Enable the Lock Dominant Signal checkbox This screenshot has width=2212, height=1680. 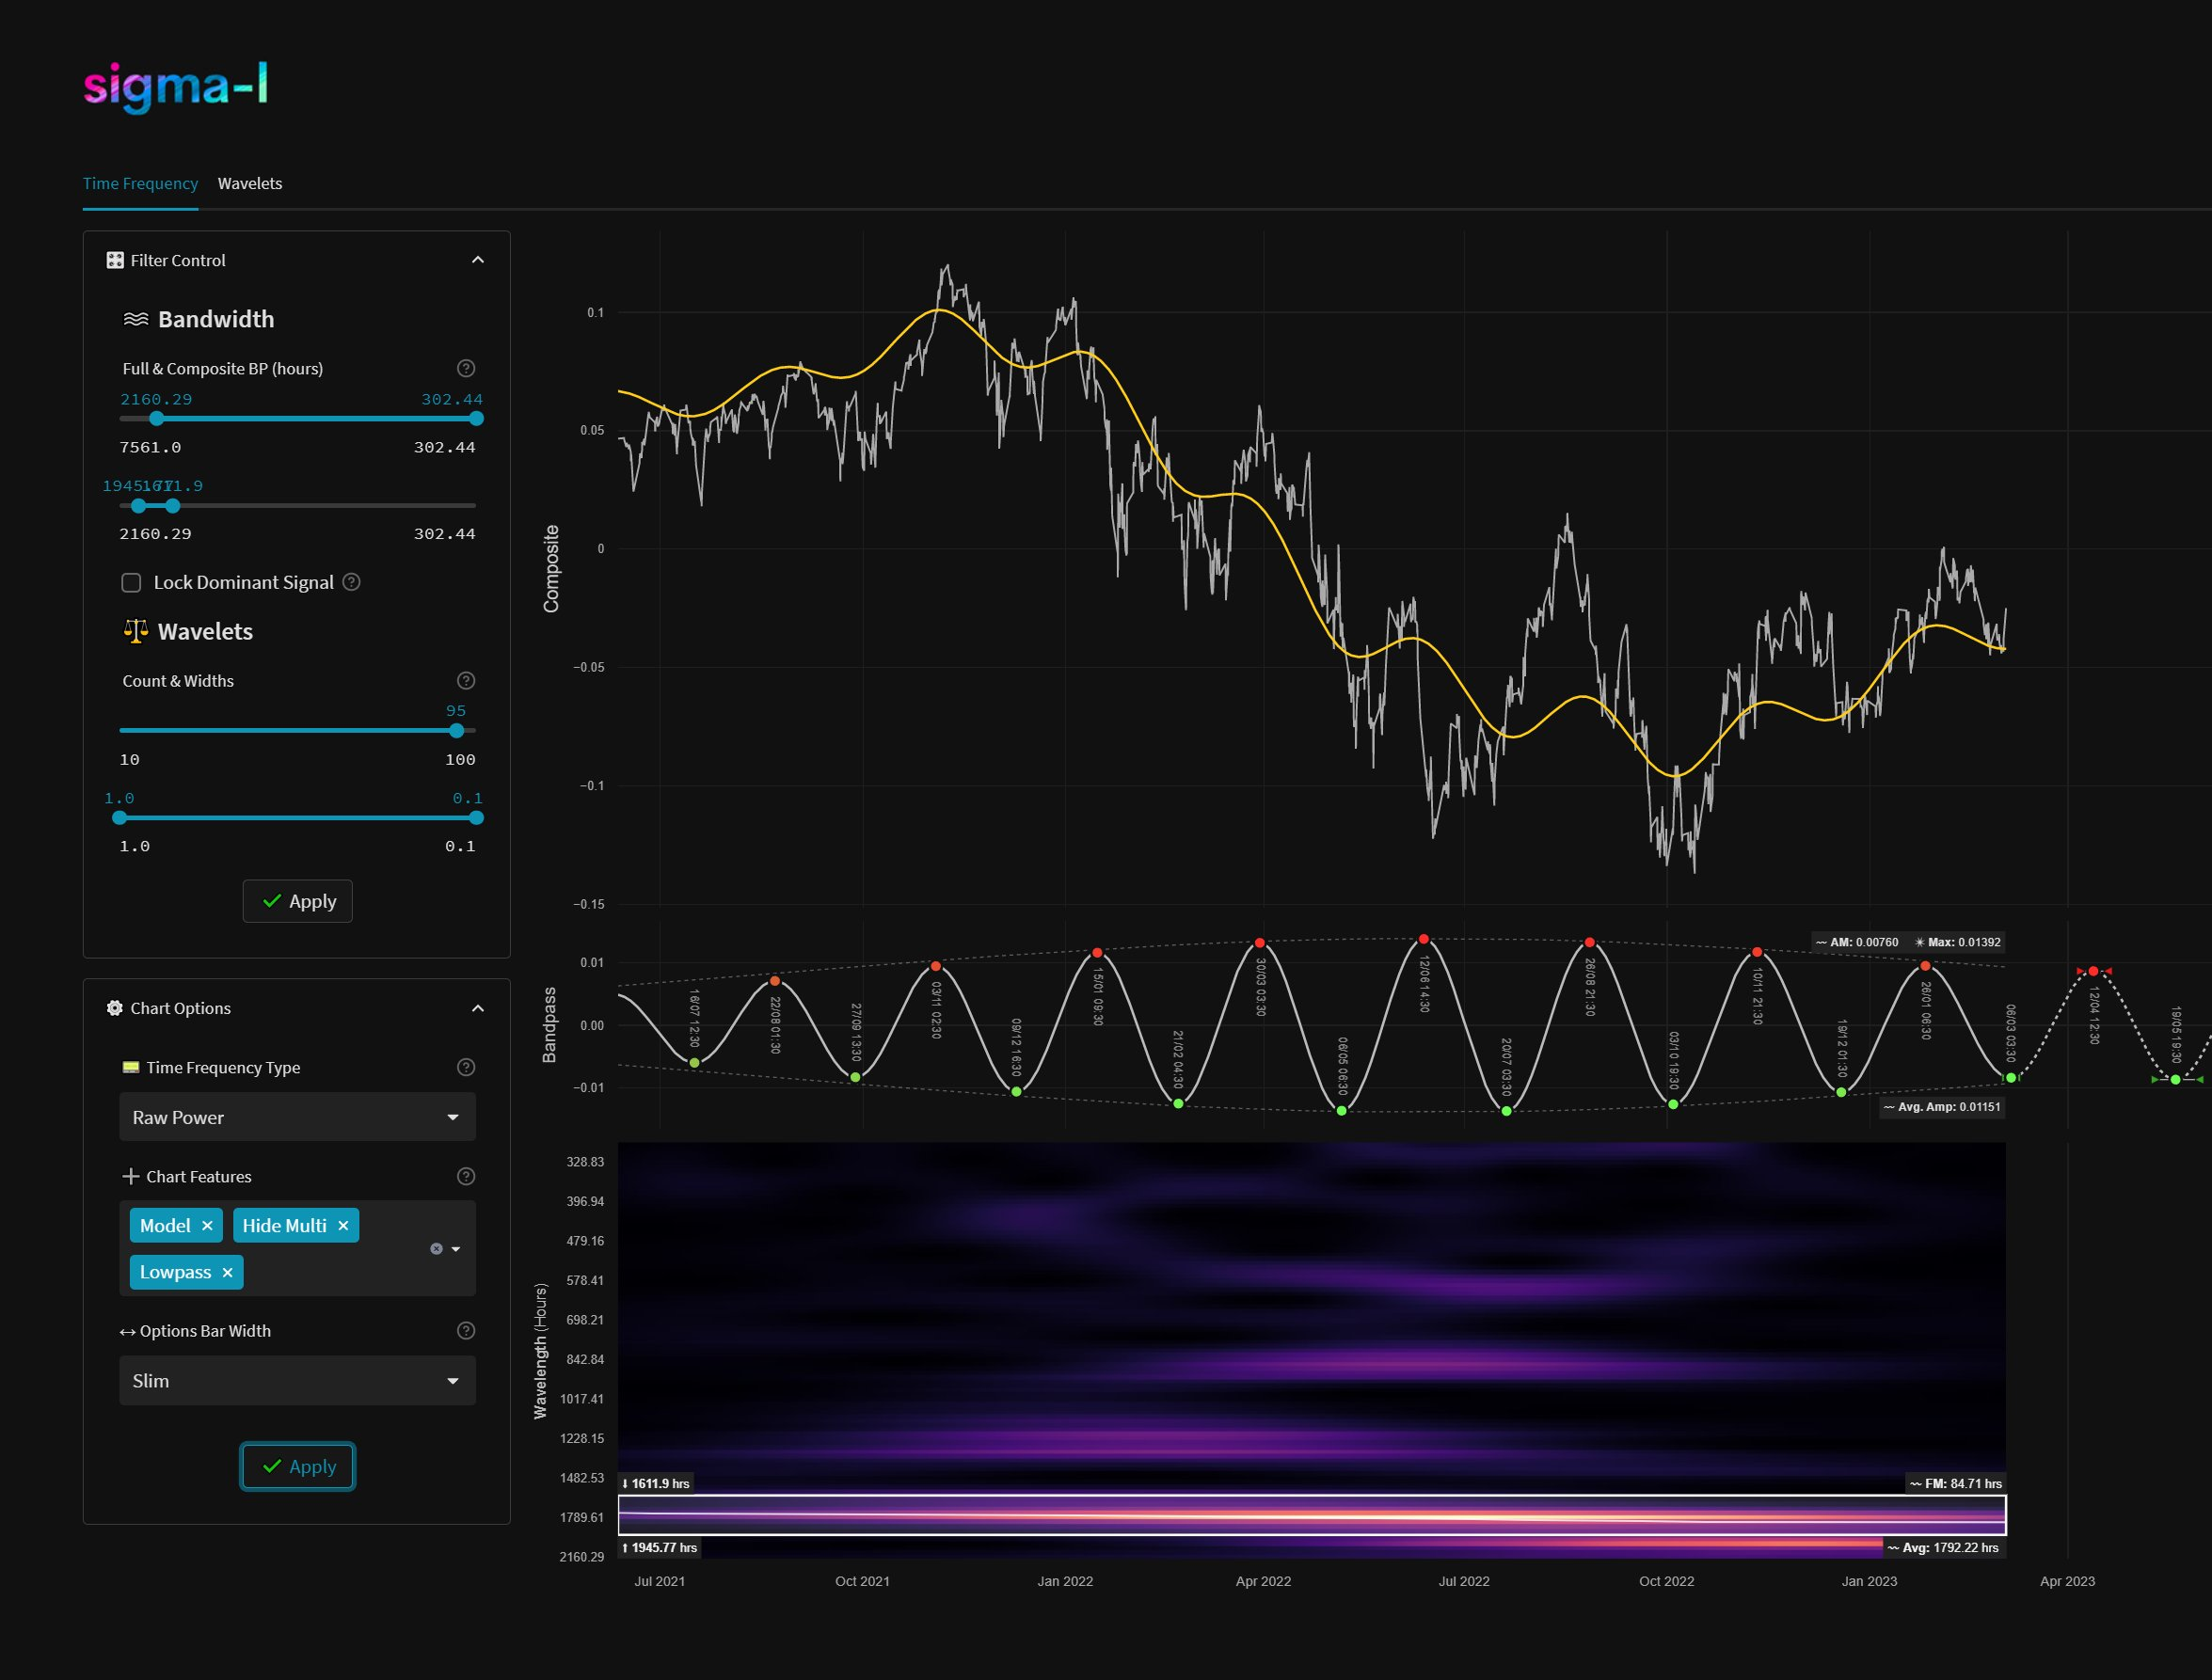(131, 583)
